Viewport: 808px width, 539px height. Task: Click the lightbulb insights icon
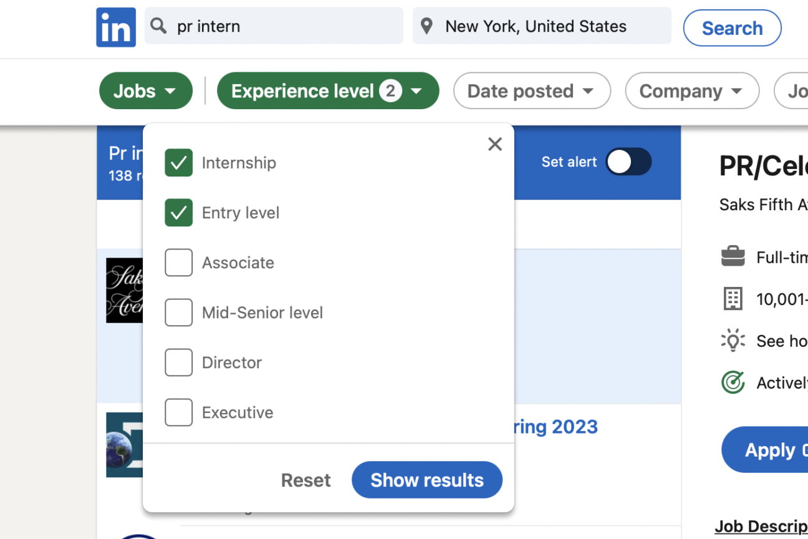[x=733, y=341]
